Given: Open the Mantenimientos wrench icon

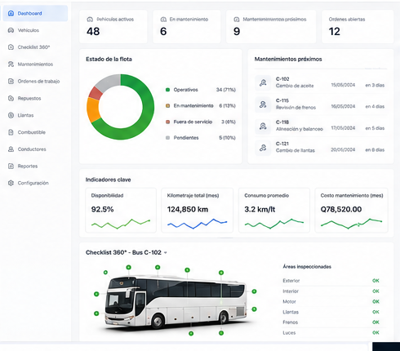Looking at the screenshot, I should [x=11, y=64].
